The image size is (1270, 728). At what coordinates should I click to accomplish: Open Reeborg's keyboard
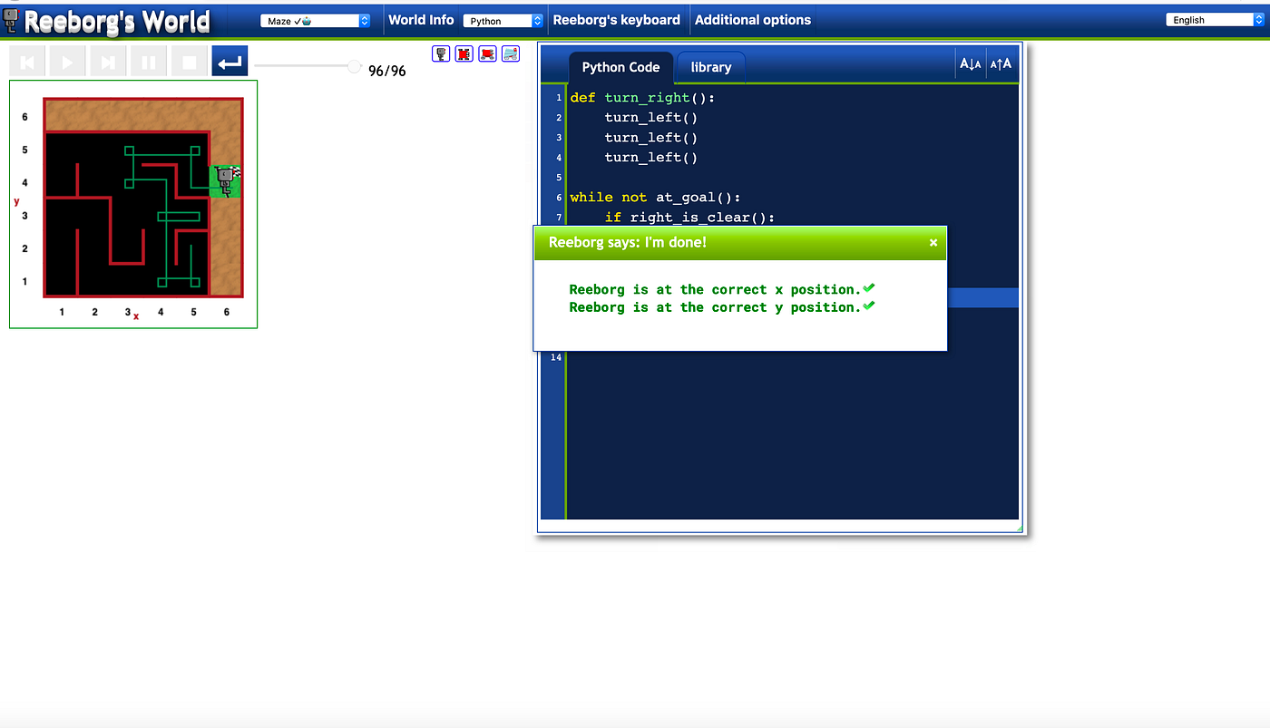click(x=616, y=19)
